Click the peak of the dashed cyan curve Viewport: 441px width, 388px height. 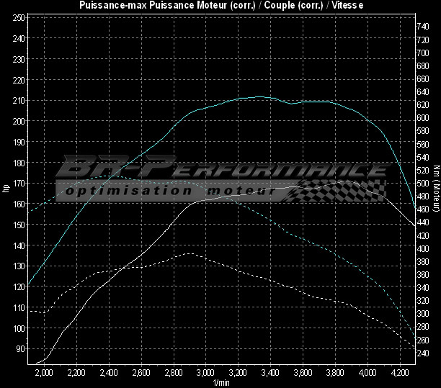108,175
